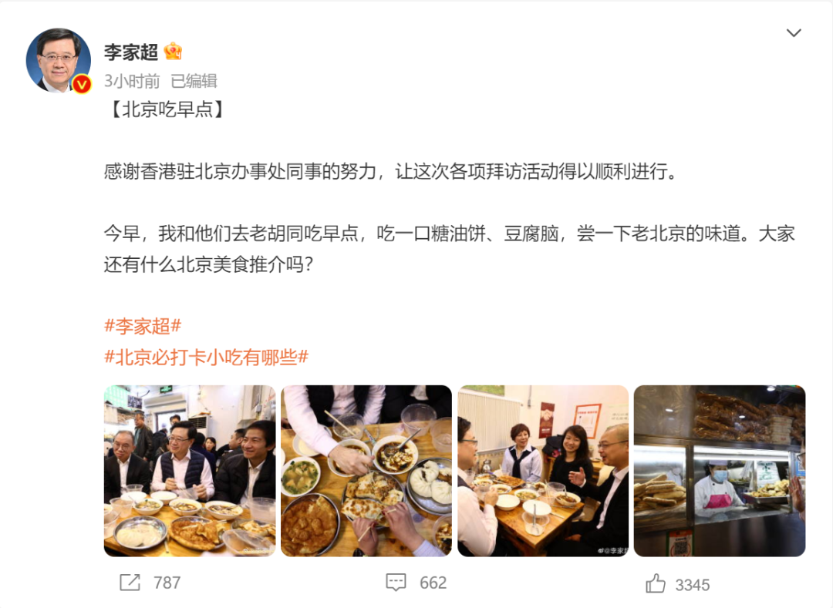This screenshot has height=608, width=833.
Task: Open the #李家超# hashtag
Action: (143, 326)
